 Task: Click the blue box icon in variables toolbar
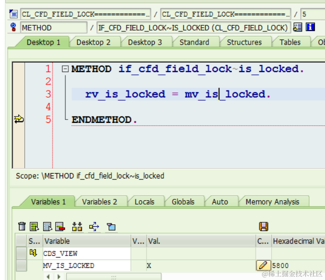111,227
